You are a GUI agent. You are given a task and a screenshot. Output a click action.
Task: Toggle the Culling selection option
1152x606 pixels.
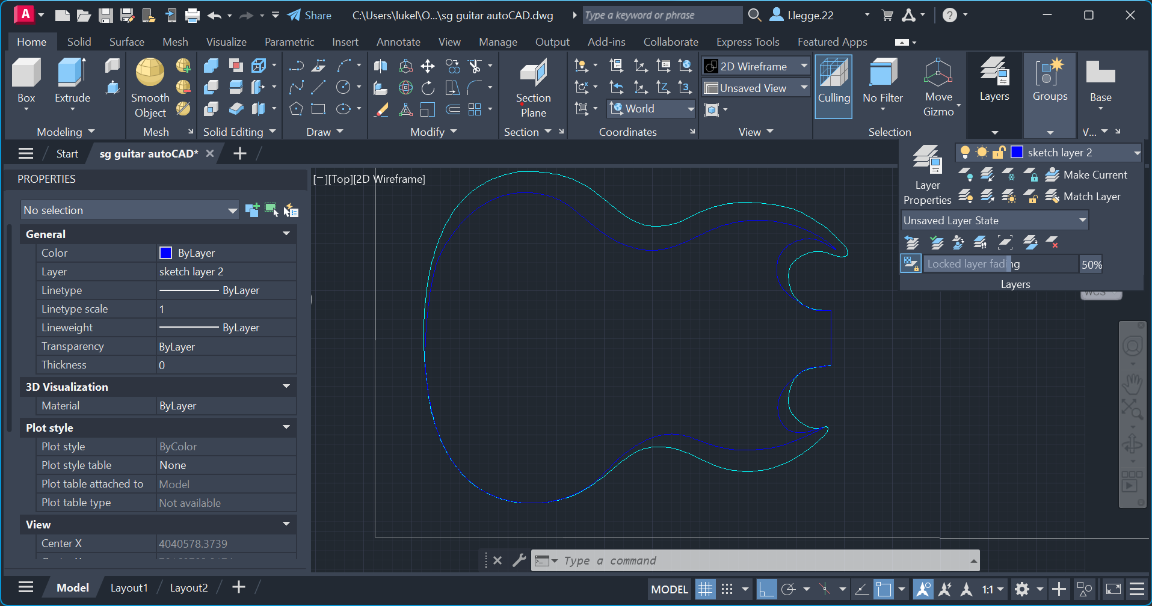pos(834,86)
